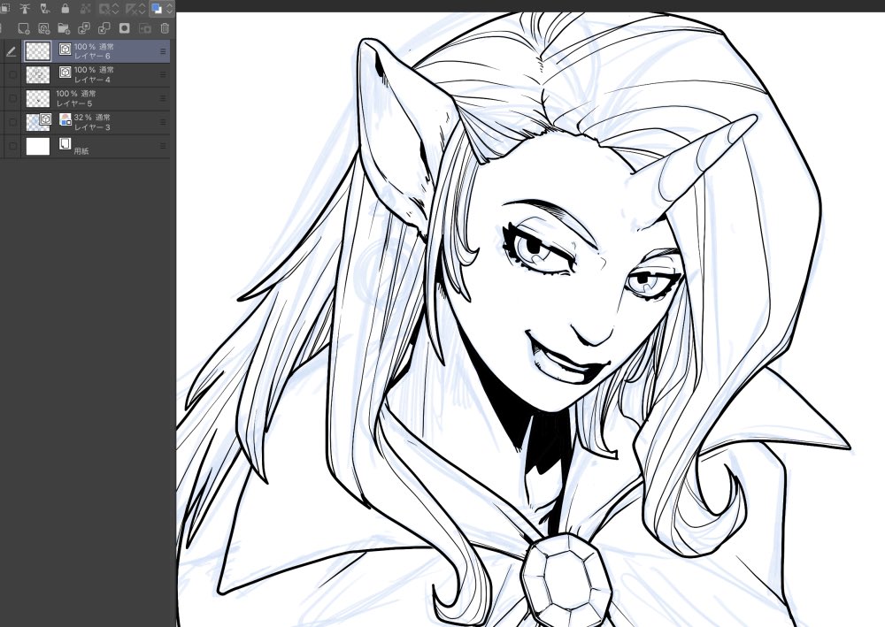Check the selection box for 用紙 layer
This screenshot has width=885, height=627.
tap(12, 146)
